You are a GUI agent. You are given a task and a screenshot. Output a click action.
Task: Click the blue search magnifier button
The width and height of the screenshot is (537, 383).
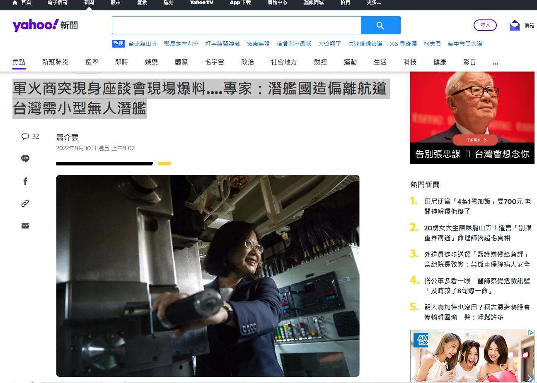[x=380, y=25]
